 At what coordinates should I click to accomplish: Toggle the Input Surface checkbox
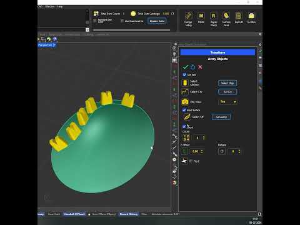tap(184, 110)
